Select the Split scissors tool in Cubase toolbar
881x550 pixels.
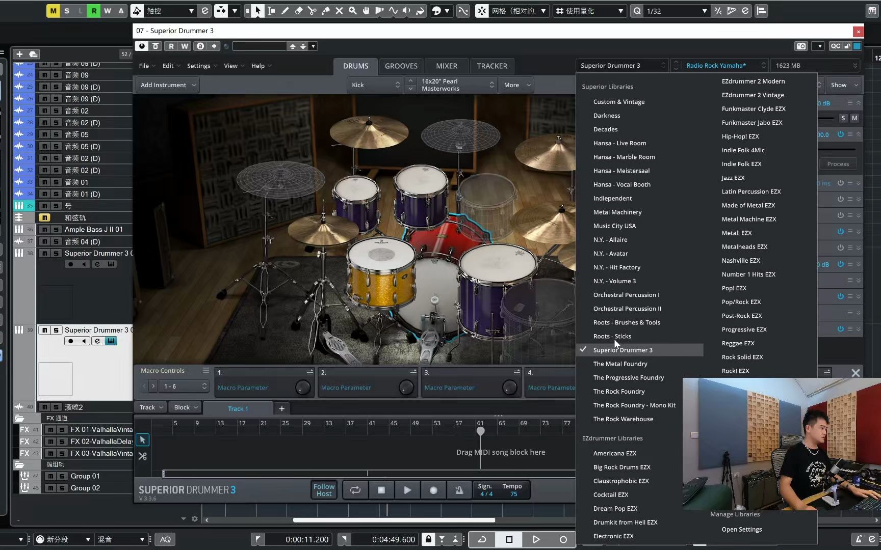312,11
